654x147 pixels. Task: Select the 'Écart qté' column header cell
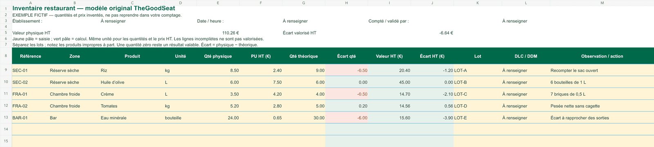click(347, 56)
